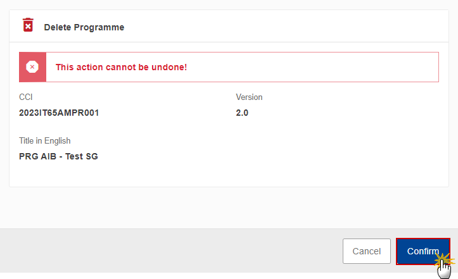Click the CCI field label
This screenshot has height=279, width=458.
click(26, 97)
